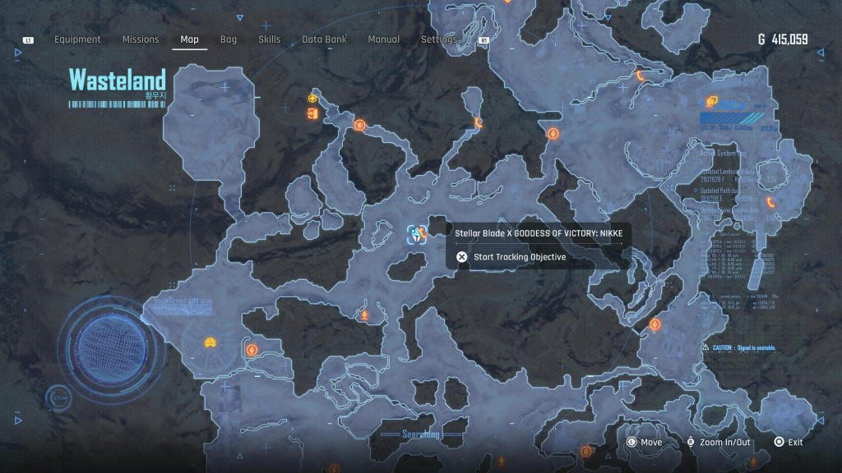Click the camp marker beside the yellow drone icon
This screenshot has height=473, width=842.
pos(252,350)
